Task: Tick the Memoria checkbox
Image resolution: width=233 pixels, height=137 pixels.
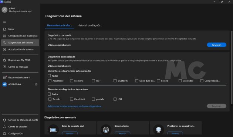Action: point(72,81)
